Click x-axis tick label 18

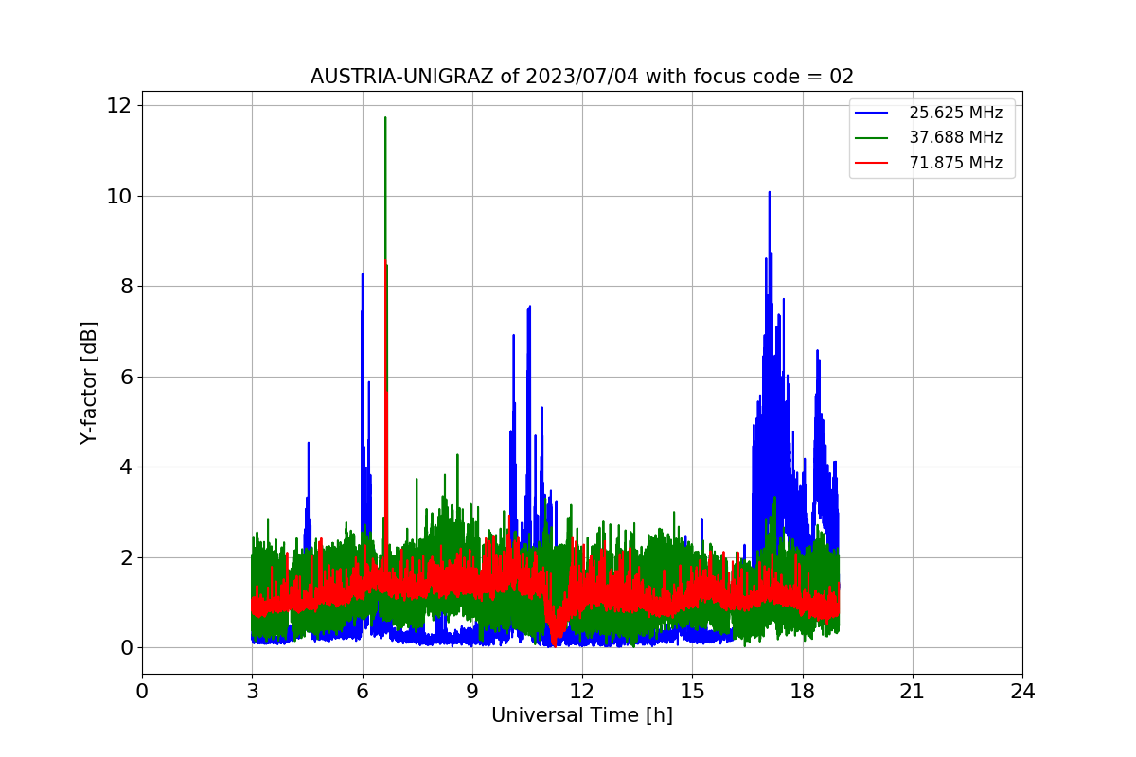click(802, 692)
